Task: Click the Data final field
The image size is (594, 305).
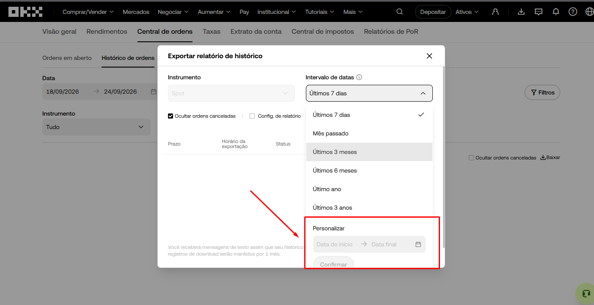Action: point(384,244)
